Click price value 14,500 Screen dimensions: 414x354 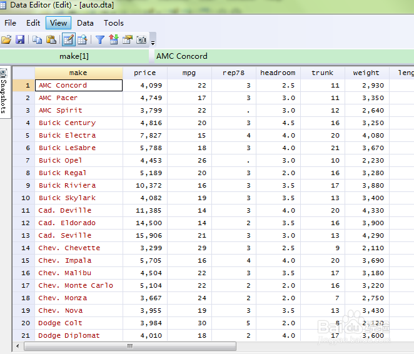click(x=145, y=223)
